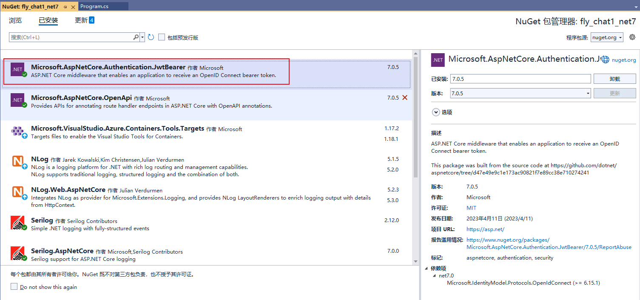Select the NLog.Web.AspNetCore package name
The image size is (640, 300).
click(68, 190)
